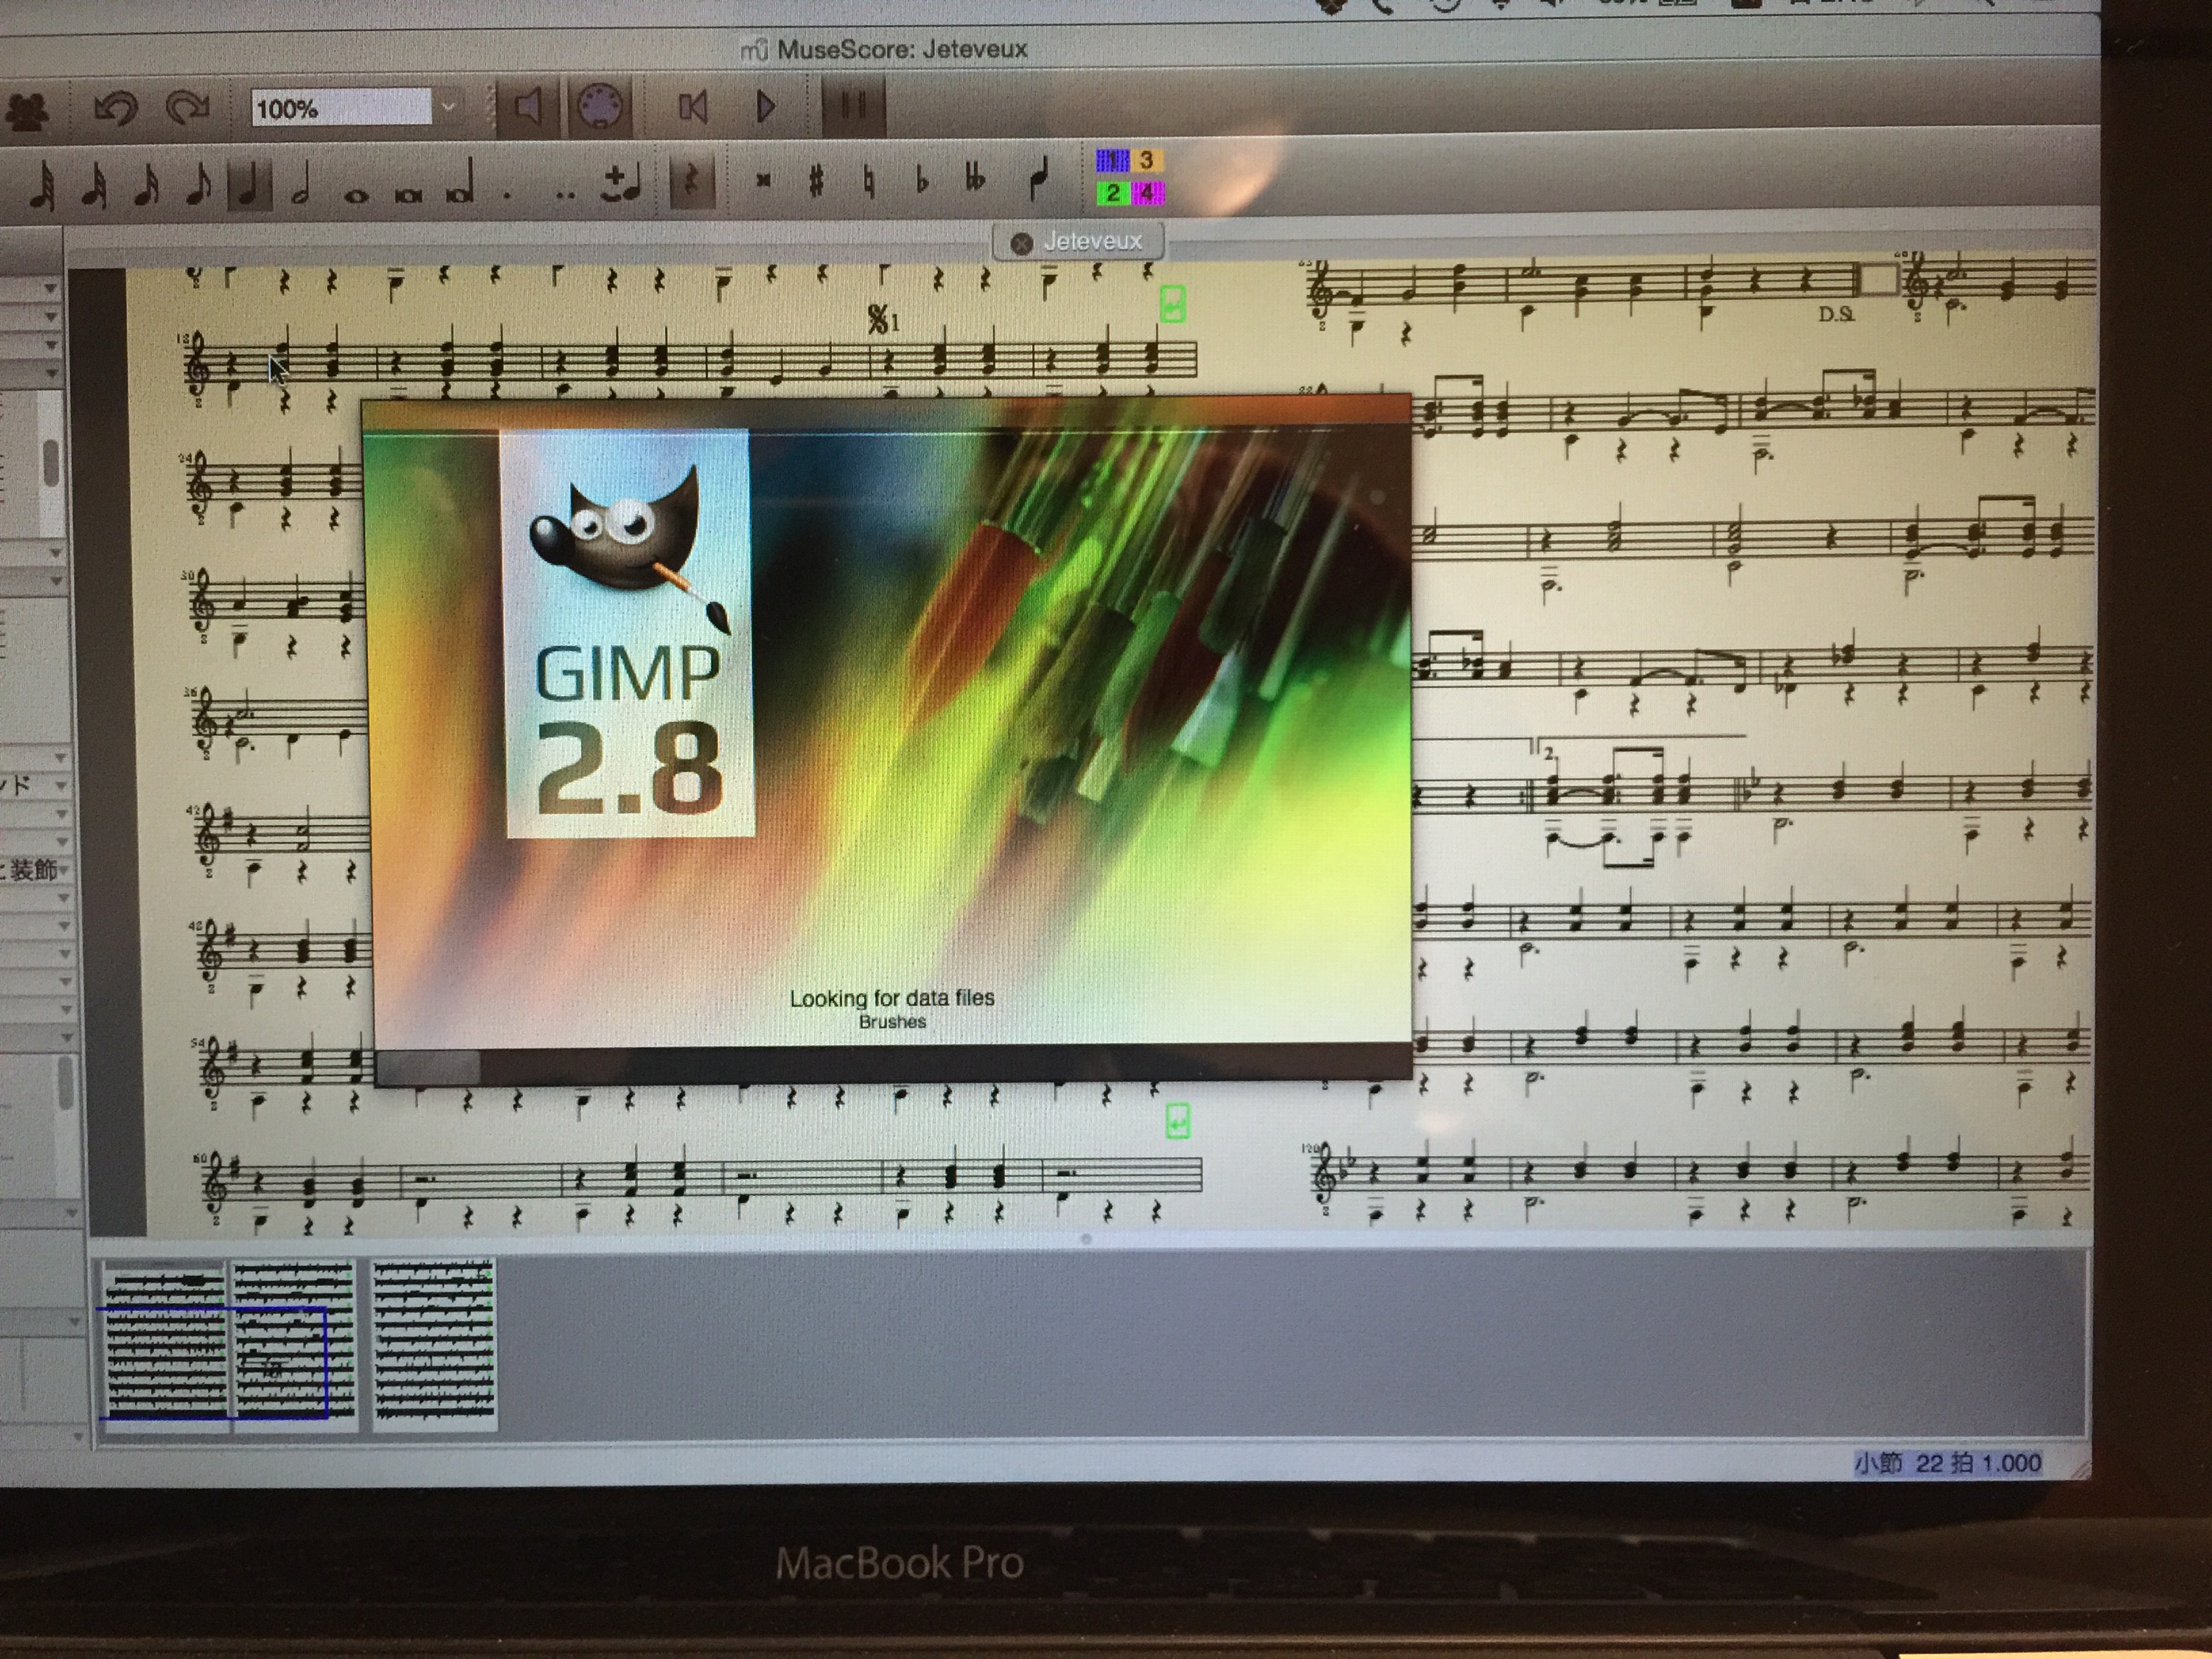Click the status text 小節 22 拍 1.000
The height and width of the screenshot is (1659, 2212).
(x=1947, y=1463)
